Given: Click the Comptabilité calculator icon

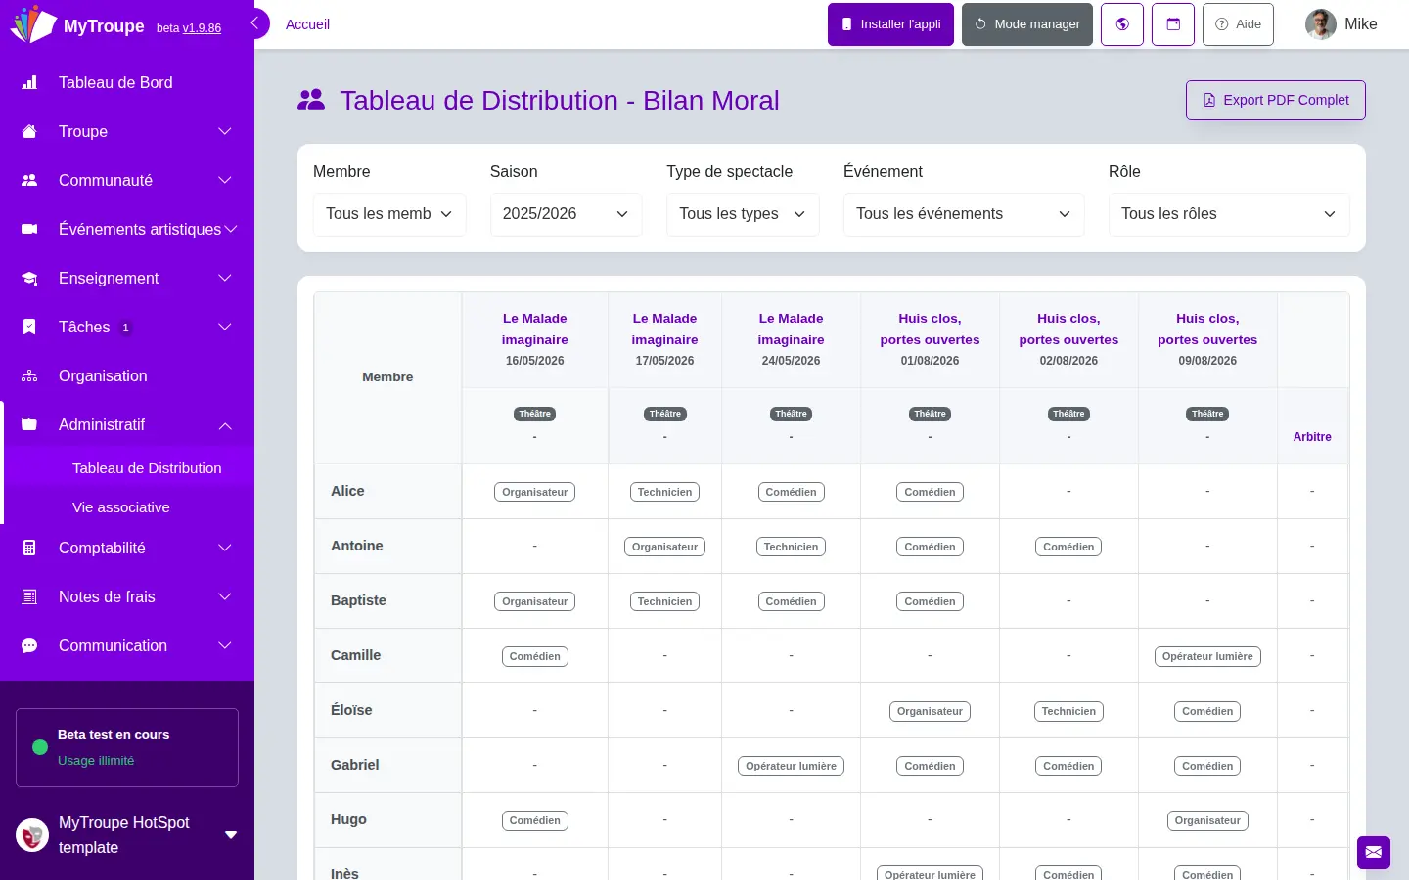Looking at the screenshot, I should pos(29,549).
